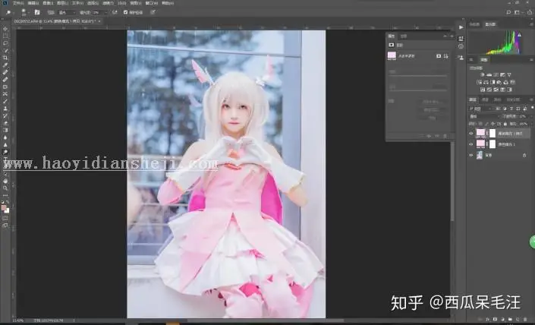Hide the top color fill copy layer

[470, 133]
